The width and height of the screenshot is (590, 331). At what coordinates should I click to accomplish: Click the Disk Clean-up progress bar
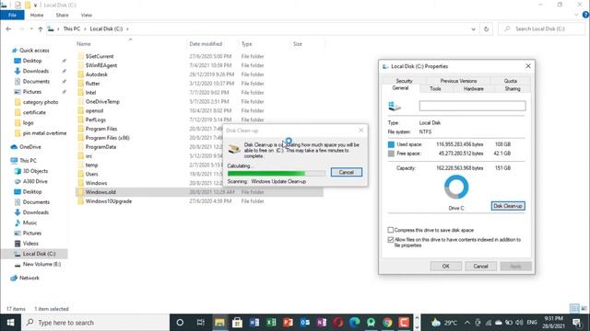(277, 174)
